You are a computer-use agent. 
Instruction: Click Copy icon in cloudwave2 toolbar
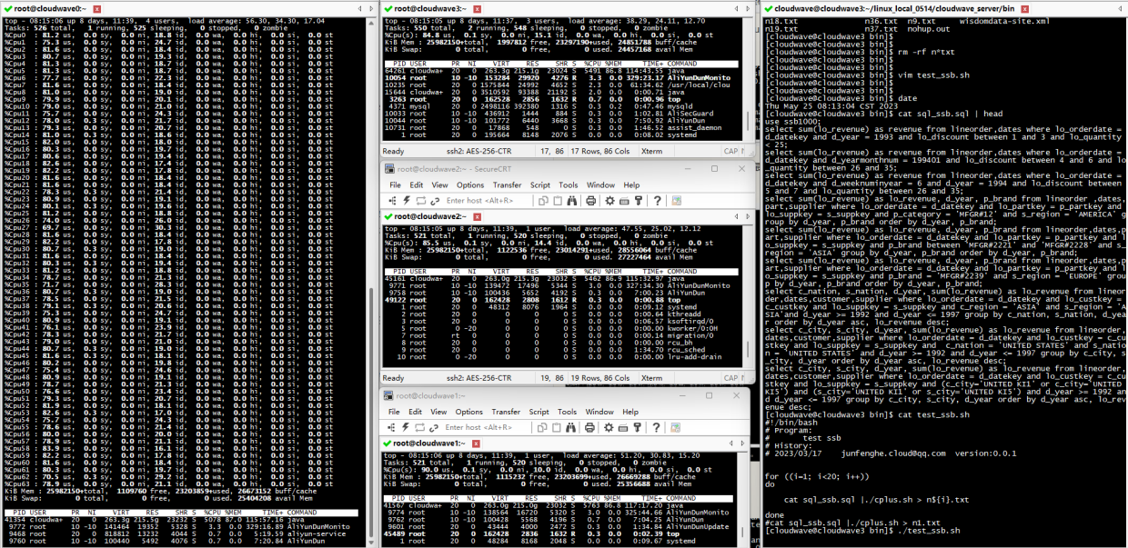point(543,201)
